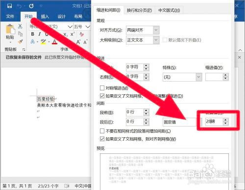Viewport: 245px width, 190px height.
Task: Switch to the 布局 ribbon tab
Action: pyautogui.click(x=78, y=16)
